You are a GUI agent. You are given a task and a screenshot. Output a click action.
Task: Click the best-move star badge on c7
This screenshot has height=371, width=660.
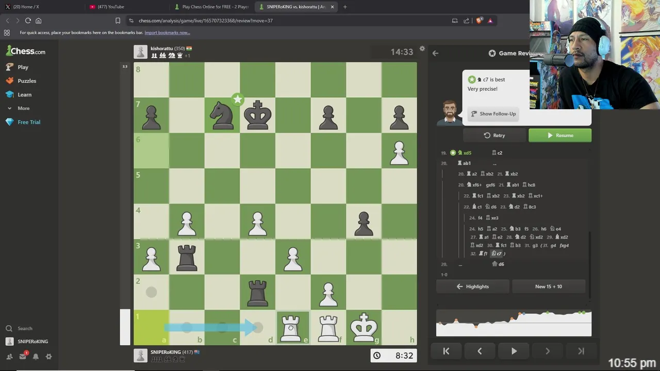(237, 99)
